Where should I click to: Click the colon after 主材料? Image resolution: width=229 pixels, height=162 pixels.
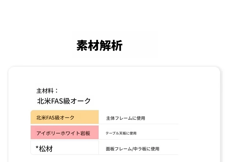[57, 91]
